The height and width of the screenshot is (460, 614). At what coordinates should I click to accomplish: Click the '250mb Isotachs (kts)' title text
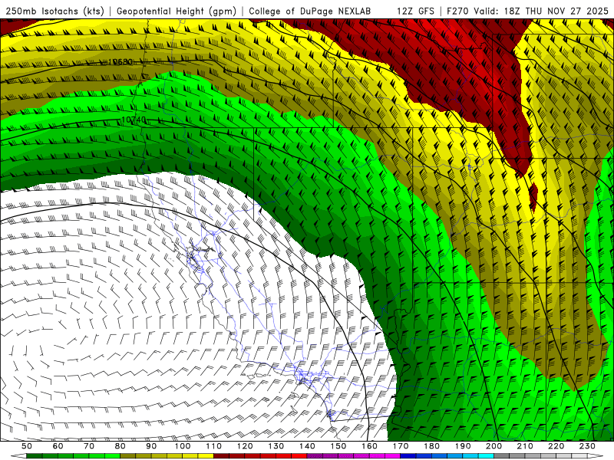[x=55, y=11]
